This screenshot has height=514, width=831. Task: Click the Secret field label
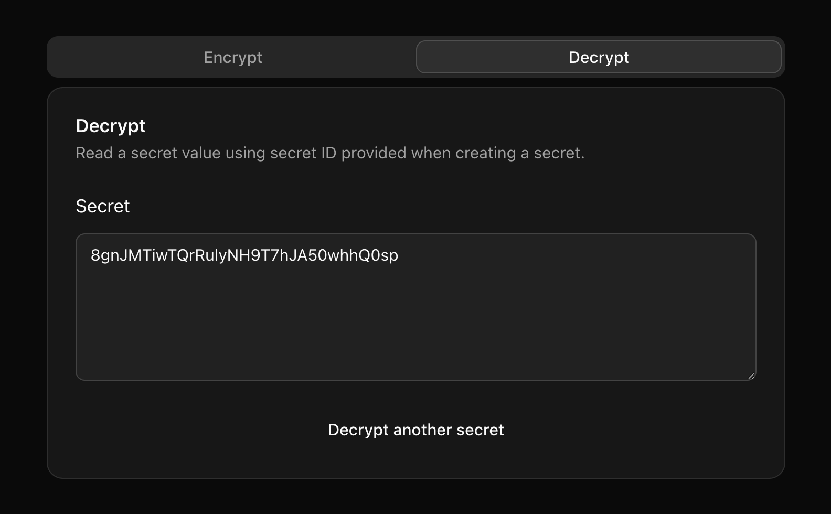point(103,206)
